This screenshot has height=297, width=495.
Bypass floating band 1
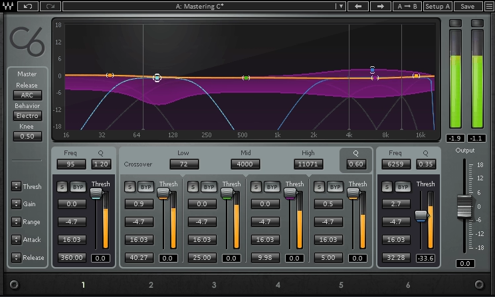(x=78, y=187)
